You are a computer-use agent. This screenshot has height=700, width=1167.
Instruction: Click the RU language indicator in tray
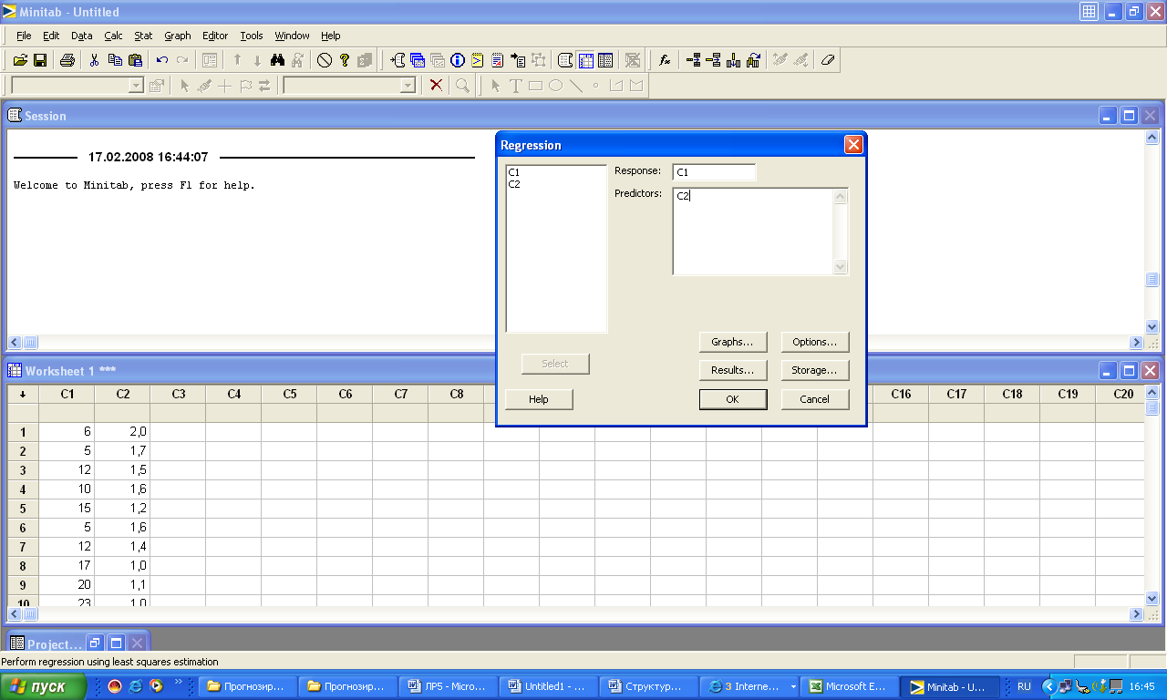point(1024,686)
